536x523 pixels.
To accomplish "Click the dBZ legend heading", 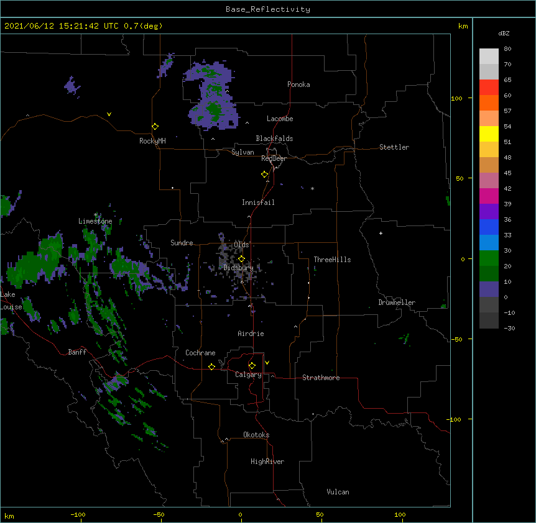I will (504, 33).
